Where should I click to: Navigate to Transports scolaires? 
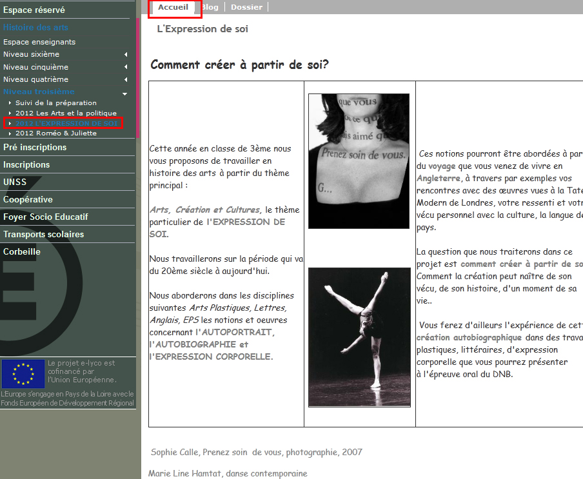coord(43,234)
